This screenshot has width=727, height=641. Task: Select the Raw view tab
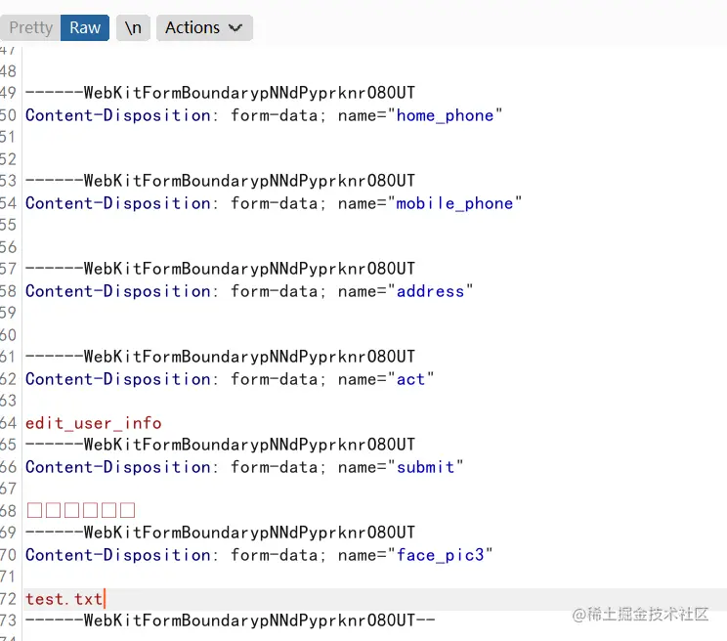point(85,27)
